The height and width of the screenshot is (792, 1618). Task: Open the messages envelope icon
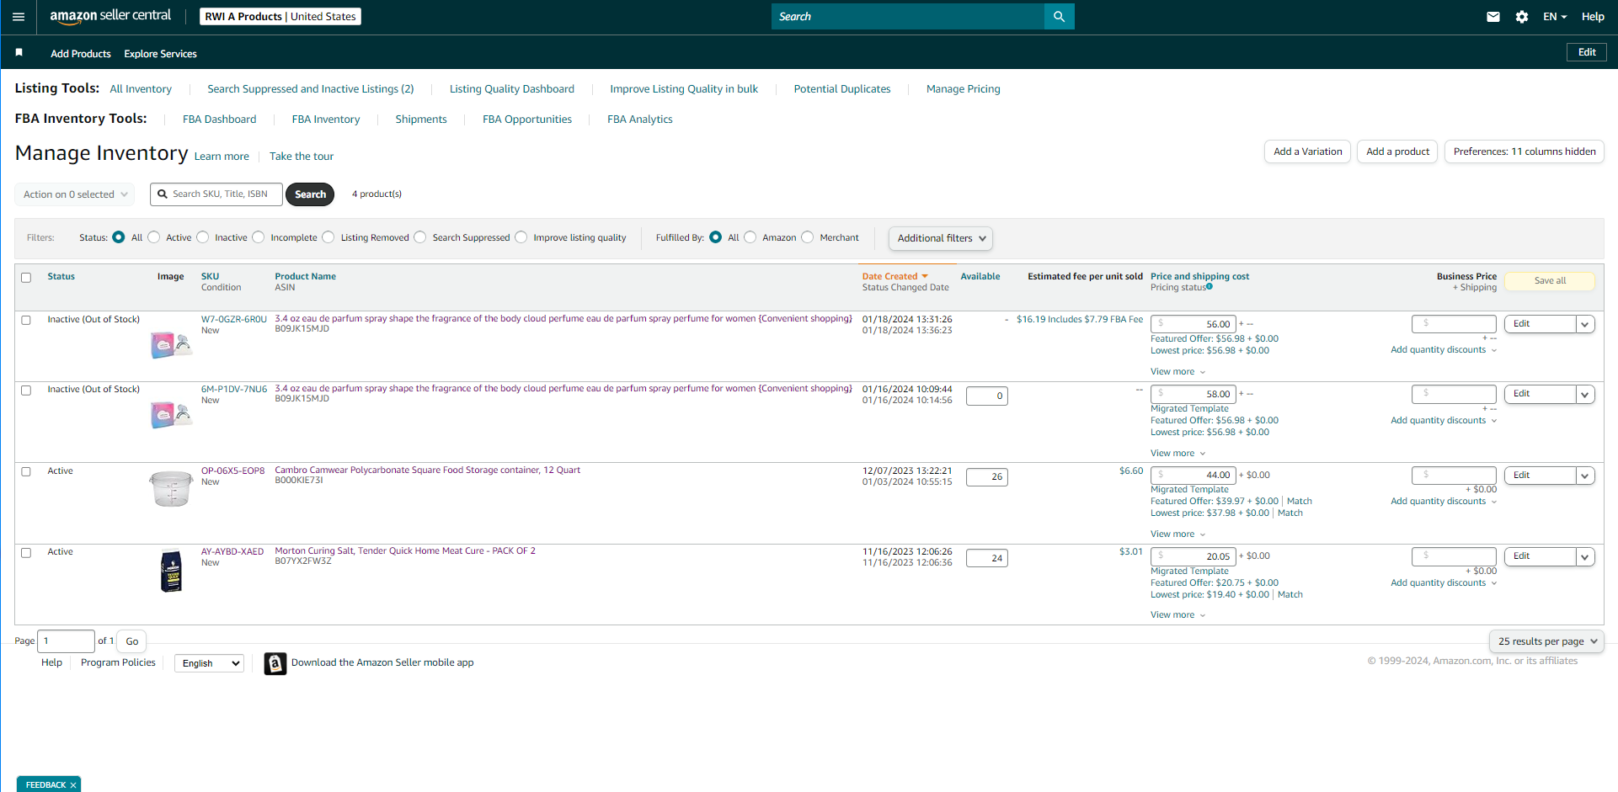point(1493,17)
